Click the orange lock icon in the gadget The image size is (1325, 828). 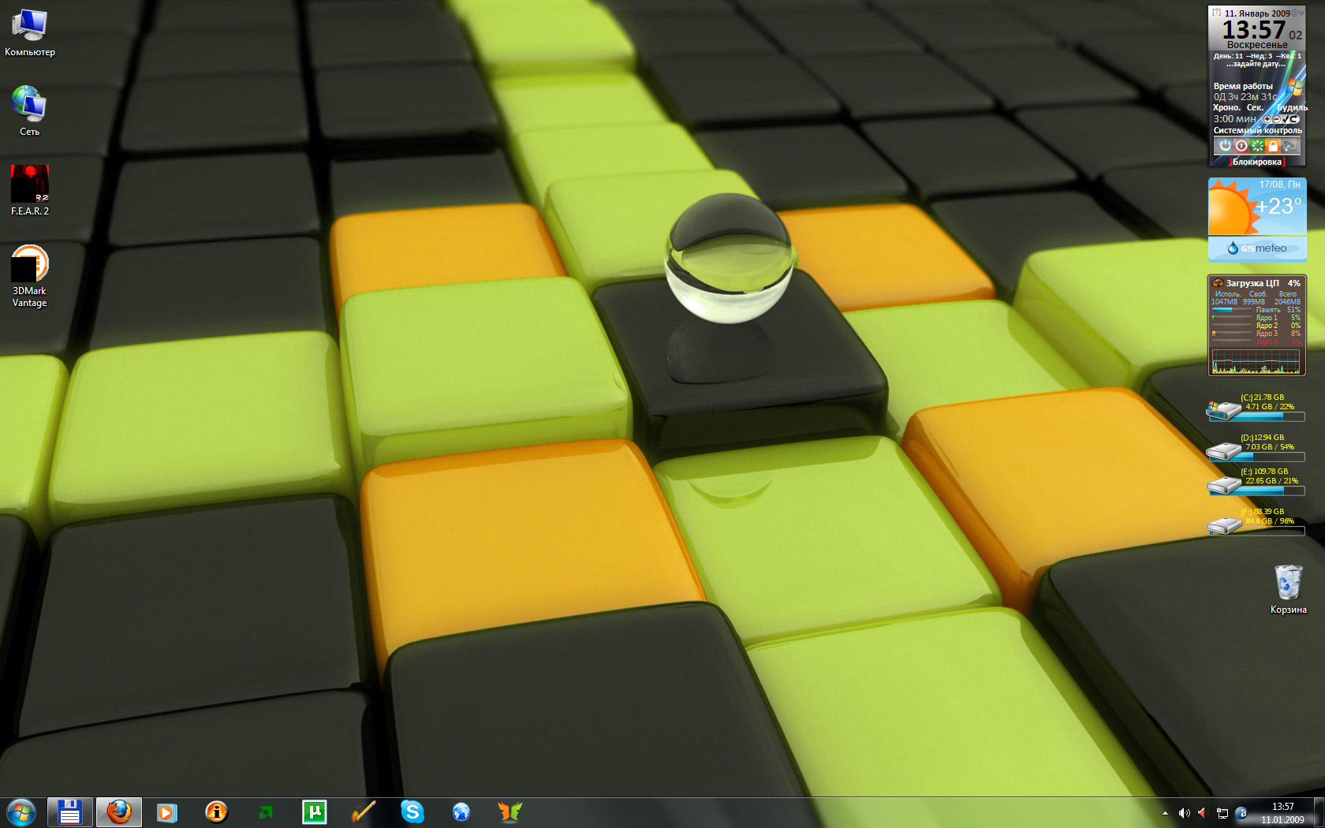tap(1273, 146)
